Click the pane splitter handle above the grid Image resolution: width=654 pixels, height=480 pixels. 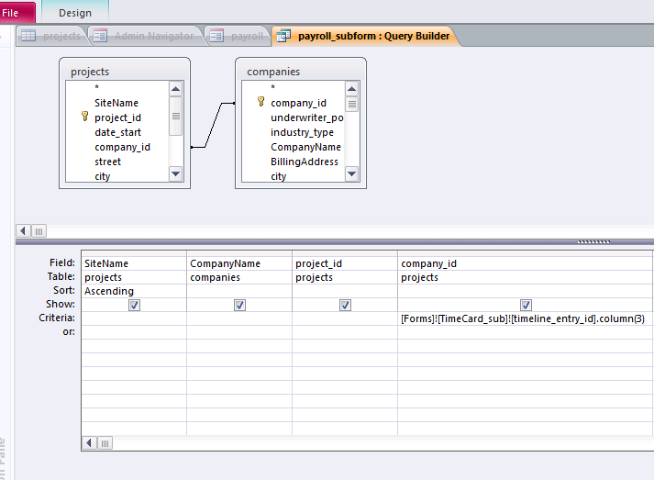tap(594, 242)
